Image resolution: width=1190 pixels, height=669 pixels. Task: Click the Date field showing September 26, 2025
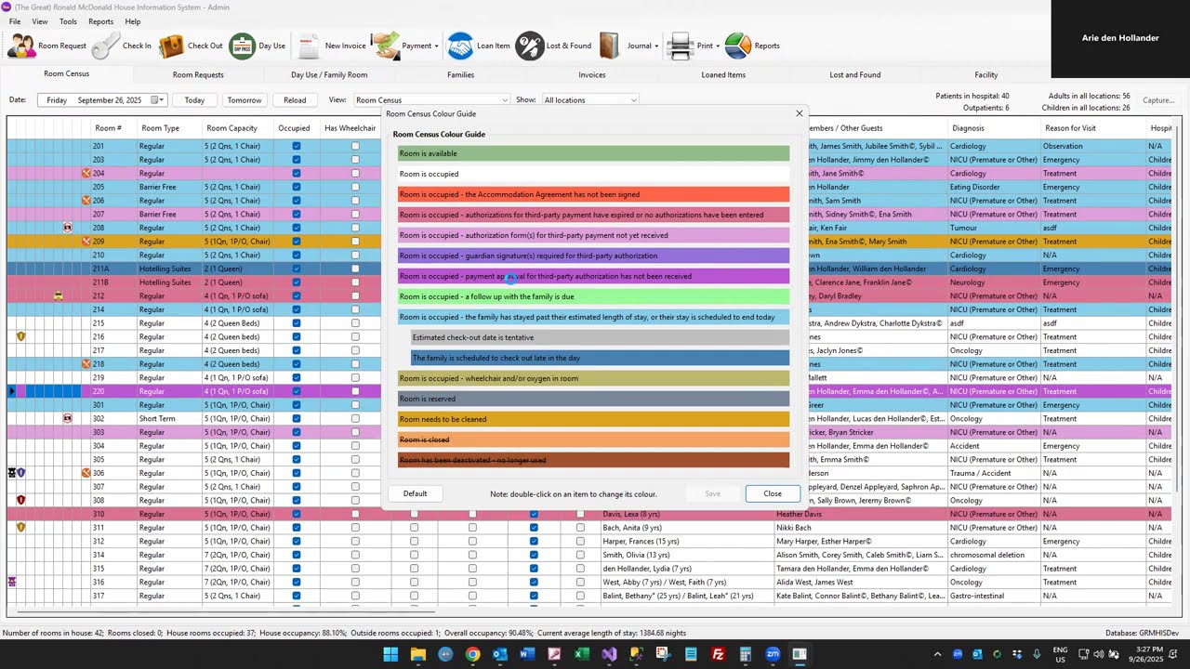point(101,100)
